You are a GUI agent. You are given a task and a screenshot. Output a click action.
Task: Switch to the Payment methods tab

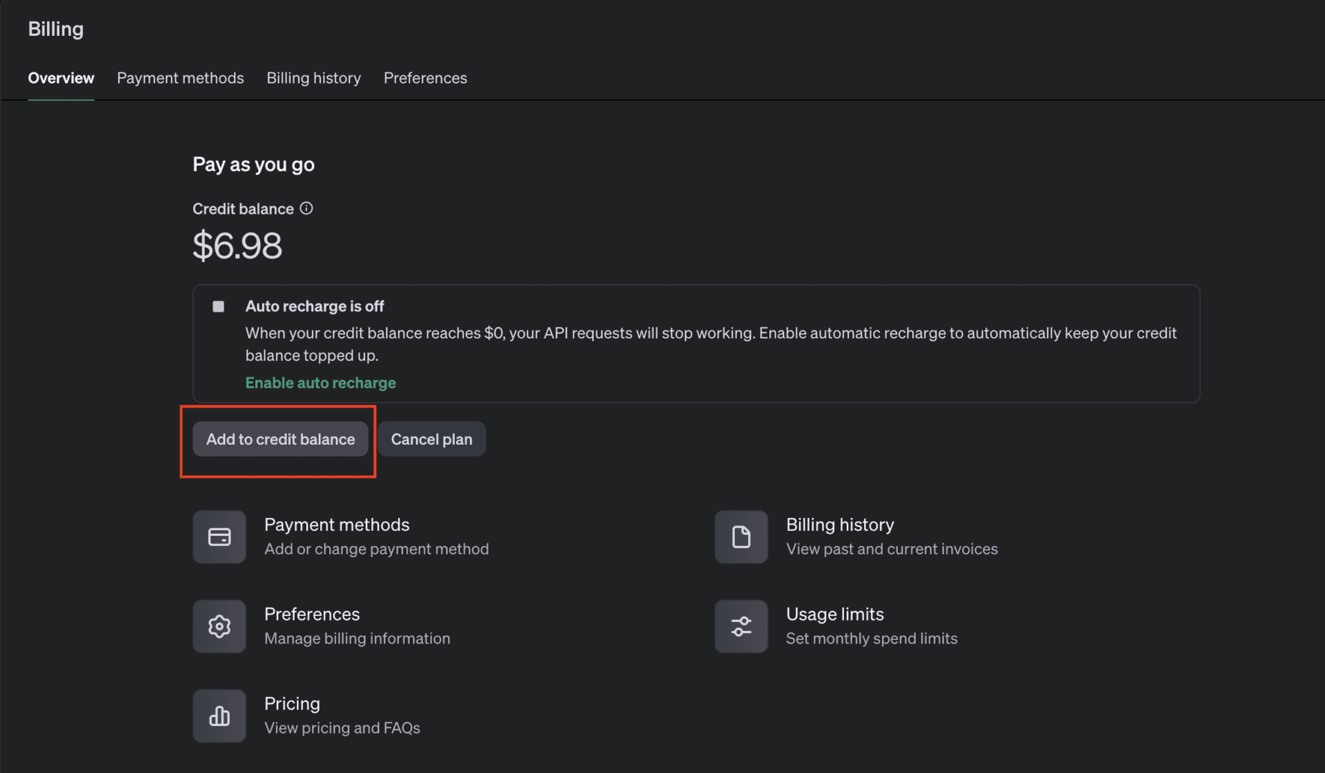180,78
